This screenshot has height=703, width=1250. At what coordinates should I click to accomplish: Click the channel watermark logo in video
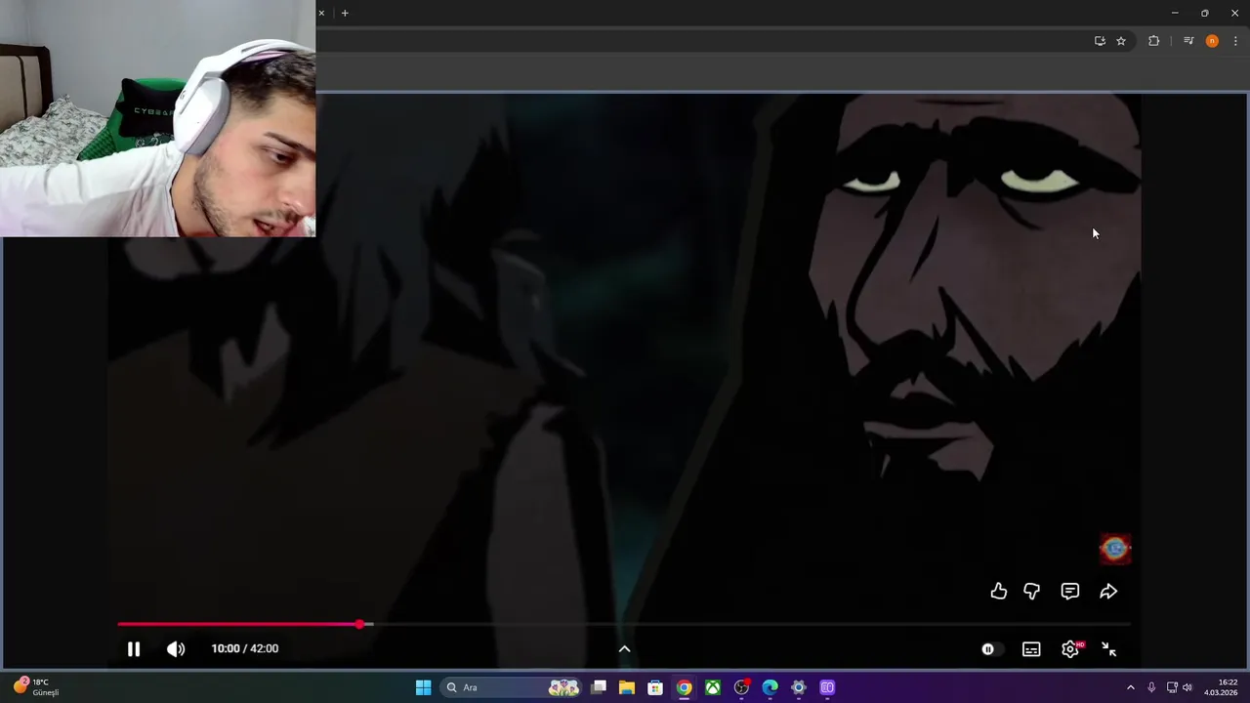(x=1115, y=549)
